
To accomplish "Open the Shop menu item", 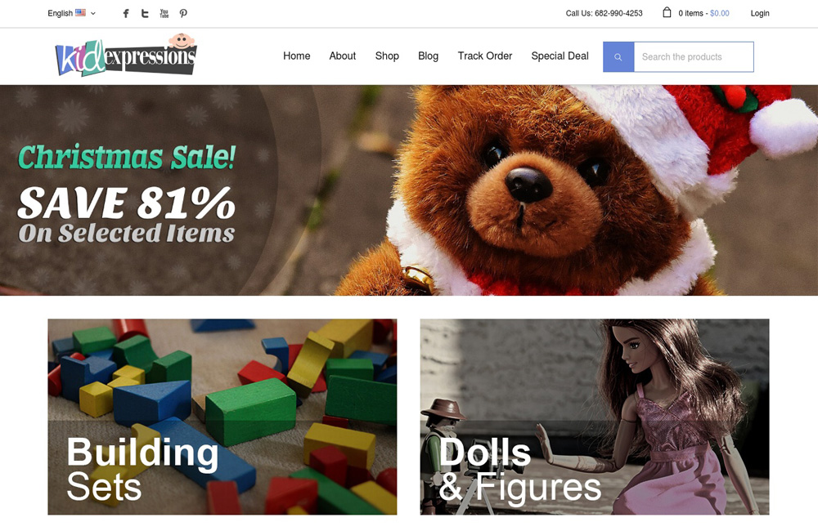I will (x=387, y=56).
